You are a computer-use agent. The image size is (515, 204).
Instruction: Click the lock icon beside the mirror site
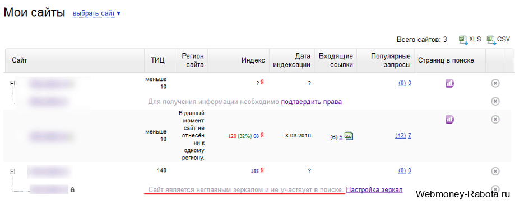(x=72, y=189)
